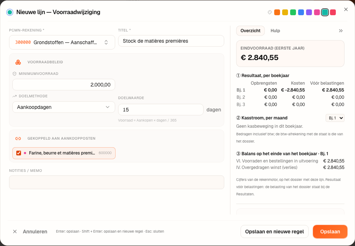Click the voorraadbeleid boxes icon
Image resolution: width=355 pixels, height=246 pixels.
click(18, 62)
